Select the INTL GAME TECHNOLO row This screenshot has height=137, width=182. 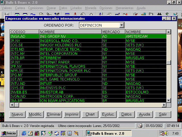88,79
